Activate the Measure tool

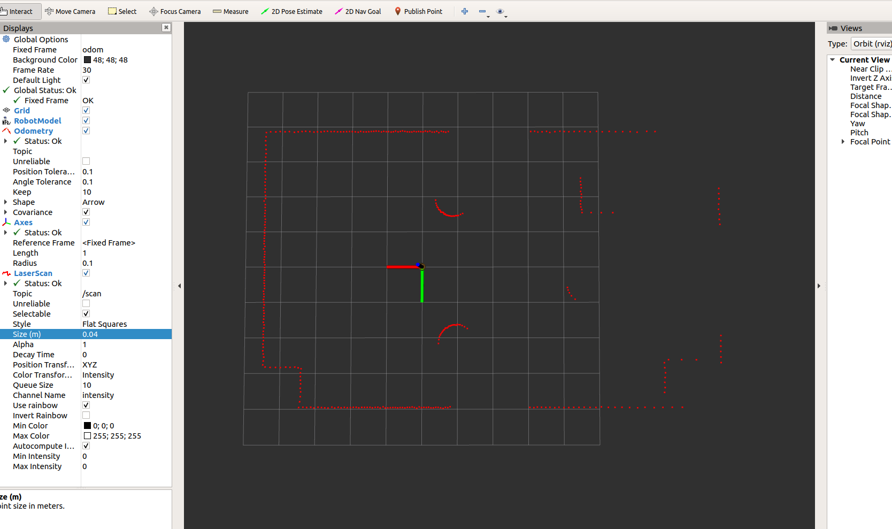point(230,11)
